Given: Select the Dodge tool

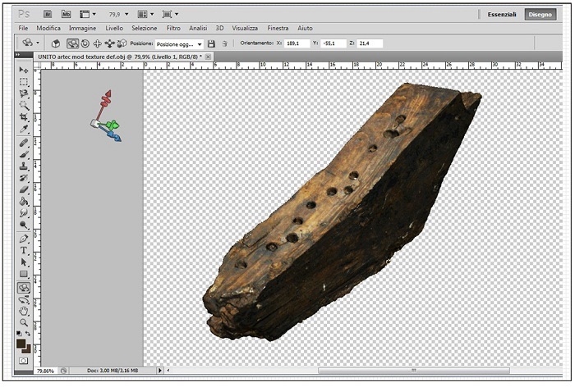Looking at the screenshot, I should click(24, 225).
